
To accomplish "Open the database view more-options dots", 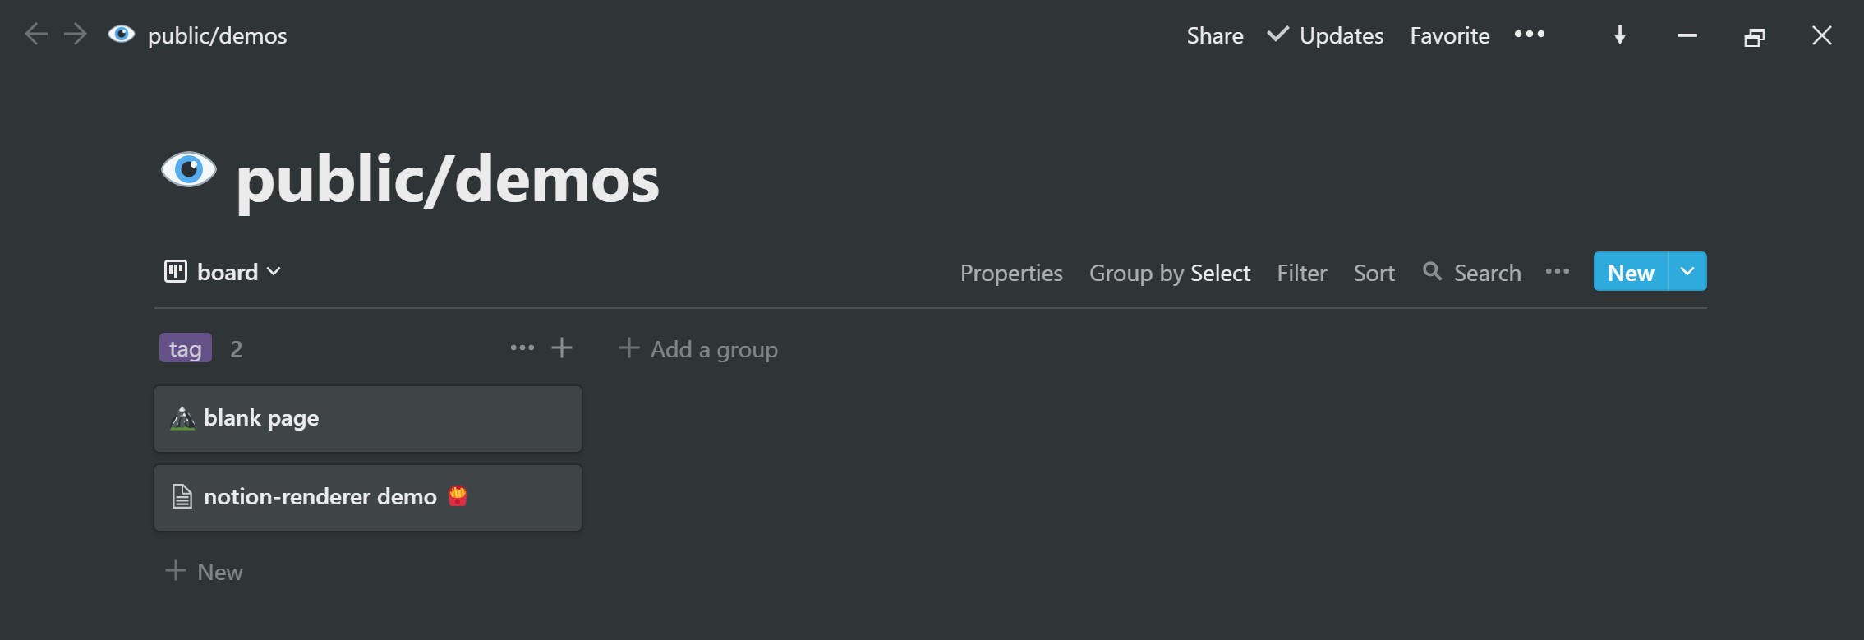I will click(x=1558, y=272).
